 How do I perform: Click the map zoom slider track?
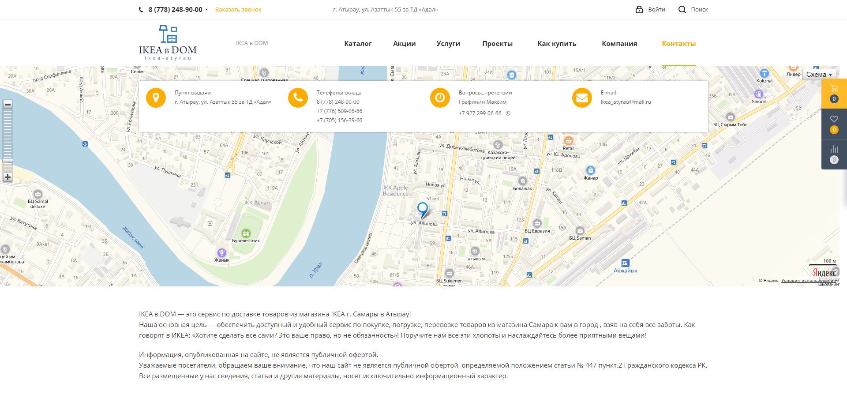pos(7,141)
